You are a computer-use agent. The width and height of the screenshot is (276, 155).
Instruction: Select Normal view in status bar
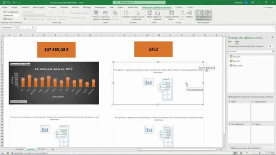235,153
